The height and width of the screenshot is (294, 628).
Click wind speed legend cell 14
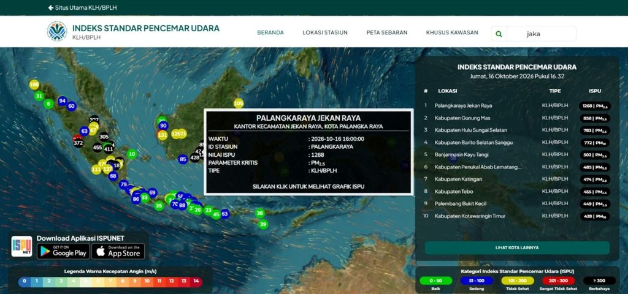196,282
